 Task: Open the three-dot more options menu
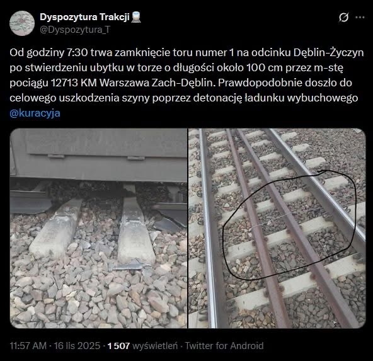[360, 17]
